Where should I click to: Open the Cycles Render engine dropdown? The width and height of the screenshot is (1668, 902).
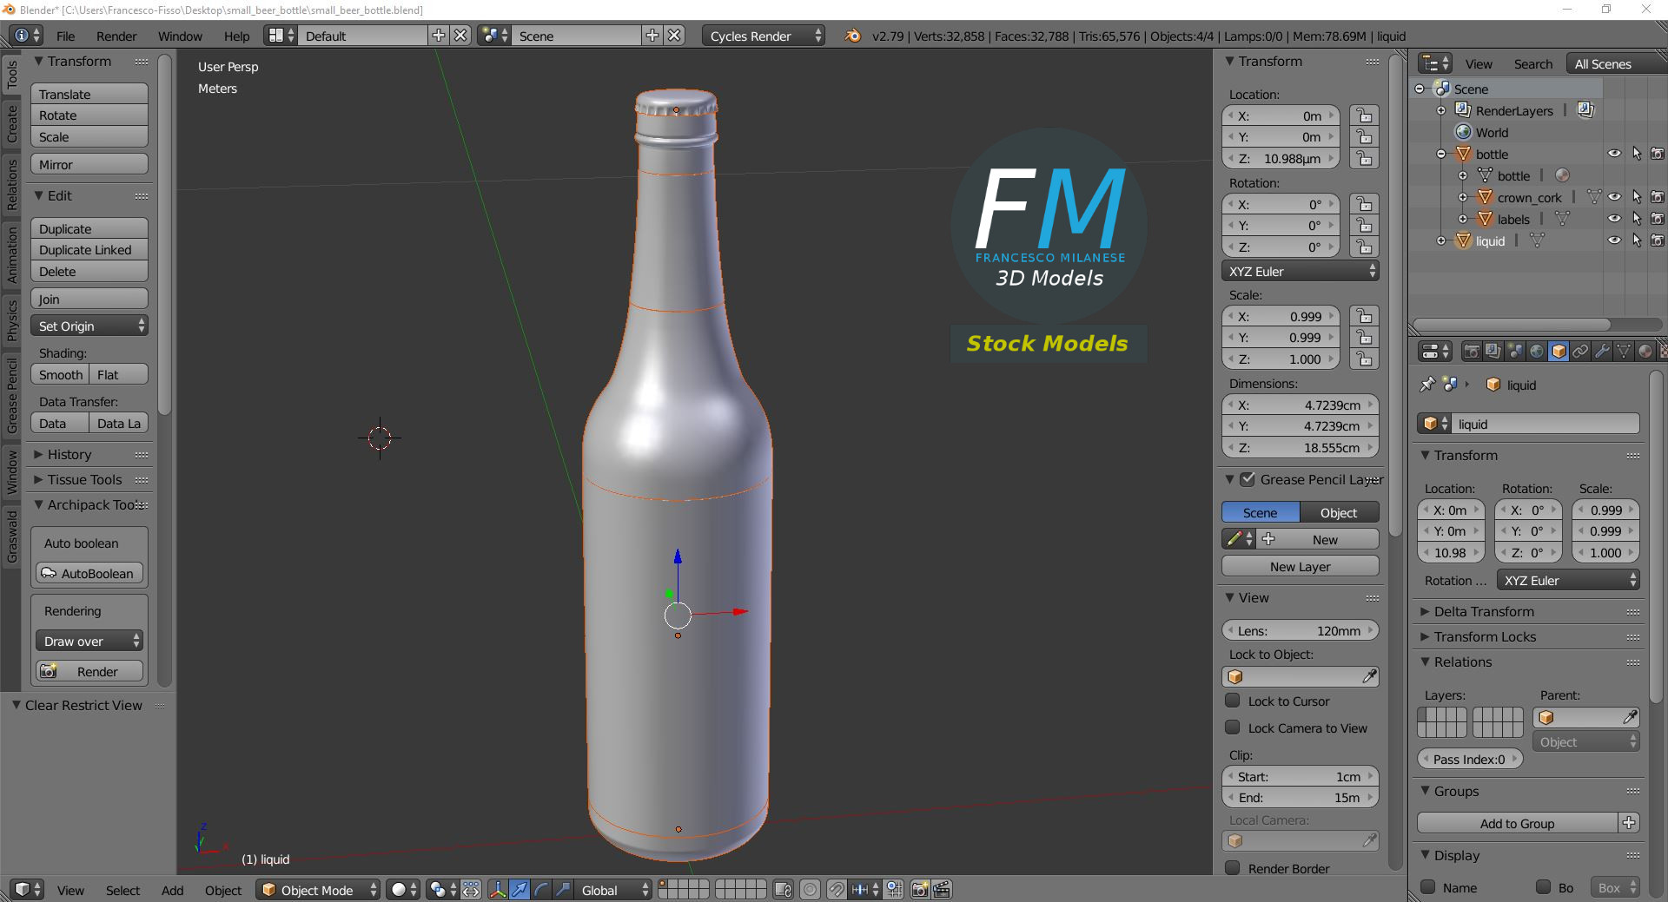[763, 36]
